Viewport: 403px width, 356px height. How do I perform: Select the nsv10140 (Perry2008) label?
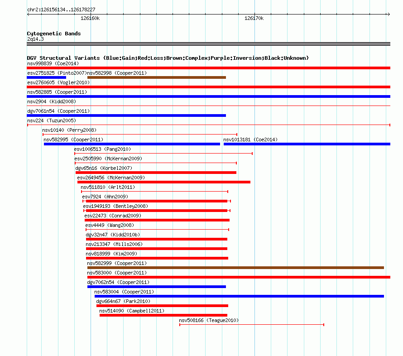click(69, 130)
